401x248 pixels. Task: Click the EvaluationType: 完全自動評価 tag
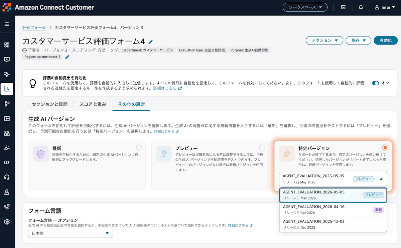(202, 50)
